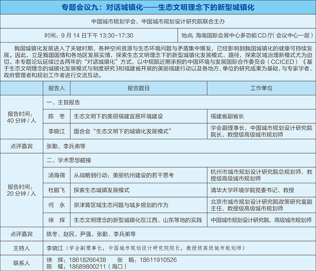Open report title "京津冀区域生态问题与城乡规划的作为"
The height and width of the screenshot is (271, 316).
(121, 205)
